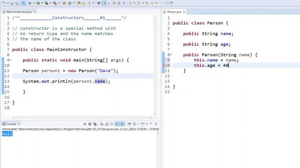Select the Console view tab
The image size is (300, 168).
tap(11, 124)
